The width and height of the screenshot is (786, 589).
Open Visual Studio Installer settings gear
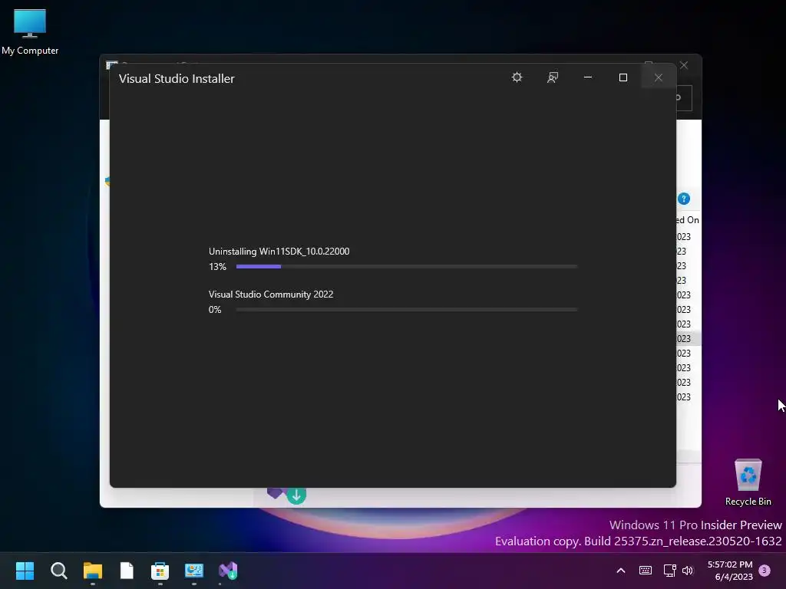pyautogui.click(x=517, y=77)
